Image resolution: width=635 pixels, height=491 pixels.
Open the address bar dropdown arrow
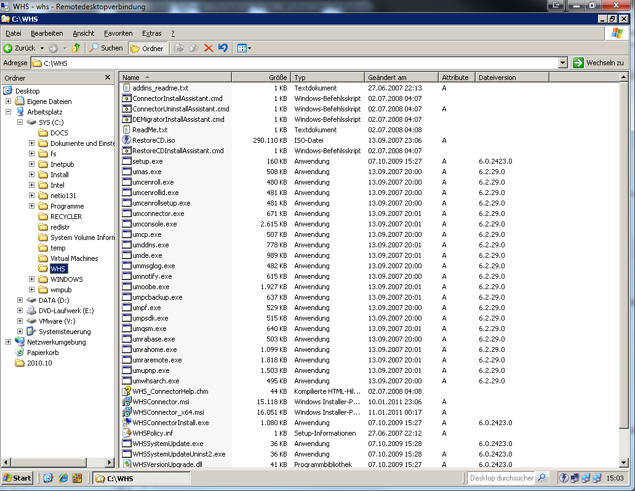coord(562,63)
